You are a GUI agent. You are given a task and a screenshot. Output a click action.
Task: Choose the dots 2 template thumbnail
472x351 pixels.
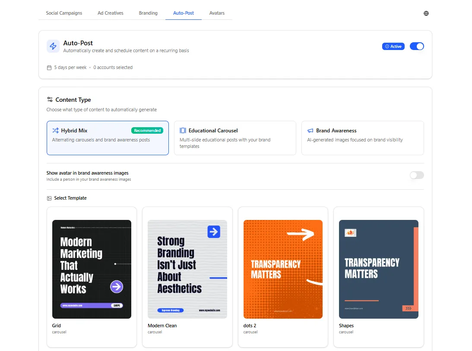pos(283,269)
